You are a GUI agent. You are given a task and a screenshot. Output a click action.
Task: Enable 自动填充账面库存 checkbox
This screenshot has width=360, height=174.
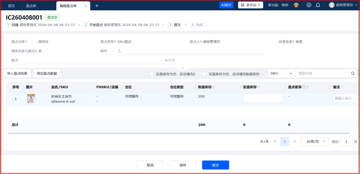click(x=204, y=74)
